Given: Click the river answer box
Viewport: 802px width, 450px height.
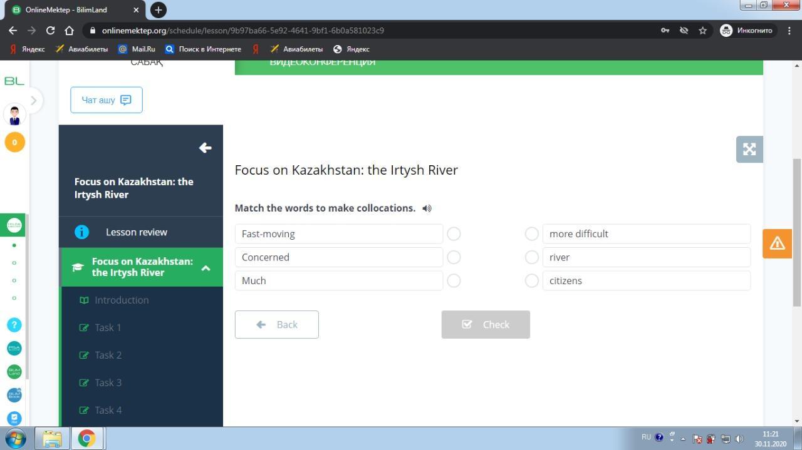Looking at the screenshot, I should [x=647, y=257].
